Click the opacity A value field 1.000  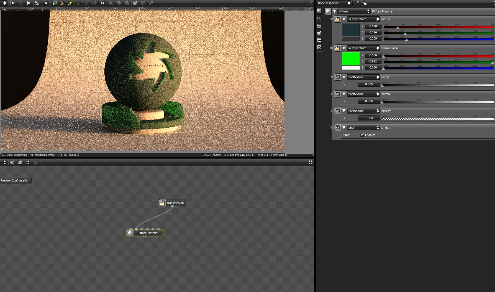[369, 118]
